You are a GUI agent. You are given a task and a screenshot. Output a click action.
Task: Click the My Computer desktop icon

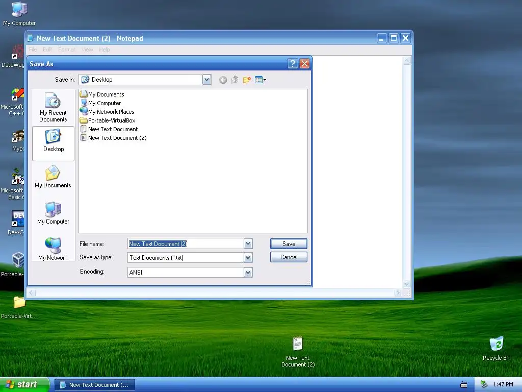(x=19, y=14)
